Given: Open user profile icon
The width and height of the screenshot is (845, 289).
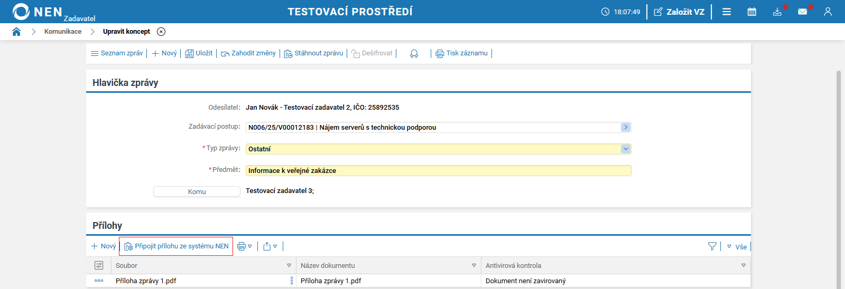Looking at the screenshot, I should (x=828, y=12).
